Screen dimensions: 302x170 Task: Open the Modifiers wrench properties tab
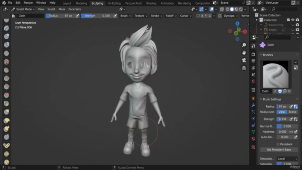click(253, 105)
